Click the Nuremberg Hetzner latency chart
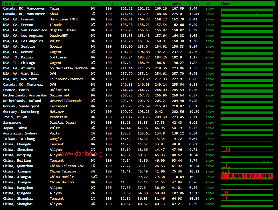 point(247,113)
